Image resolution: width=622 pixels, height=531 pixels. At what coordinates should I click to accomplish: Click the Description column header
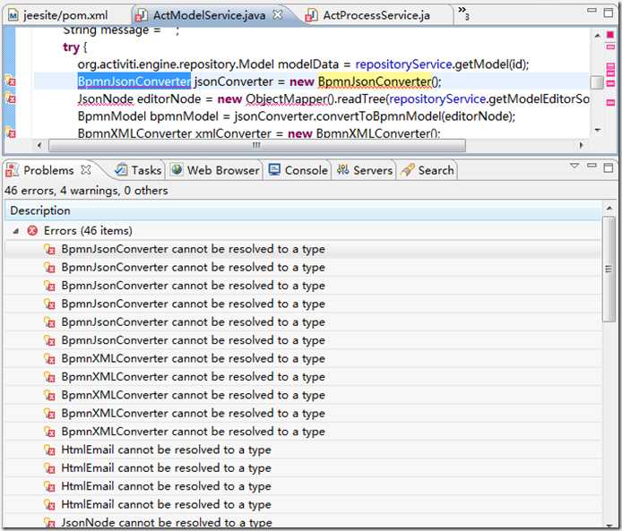pyautogui.click(x=303, y=210)
